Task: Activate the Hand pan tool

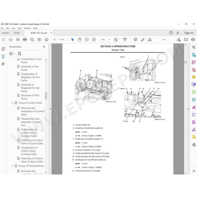Action: [x=80, y=40]
